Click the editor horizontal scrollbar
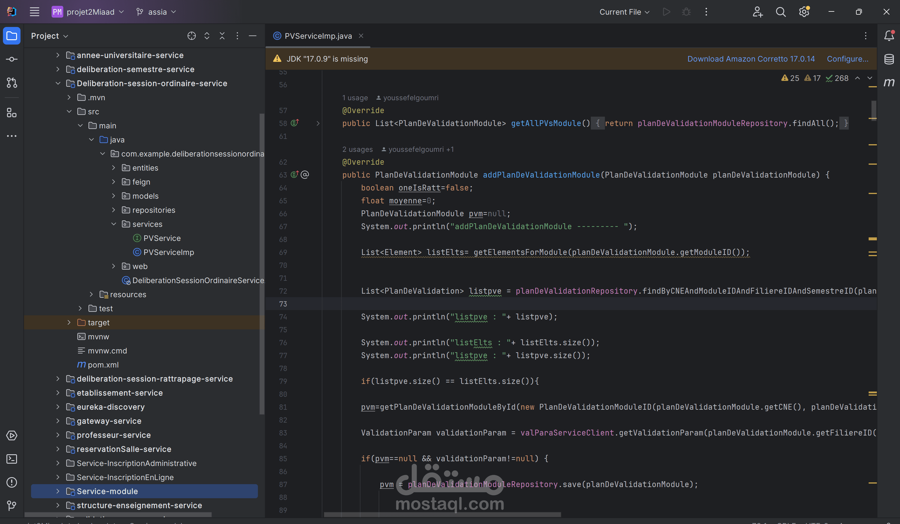Screen dimensions: 900x524 click(442, 515)
